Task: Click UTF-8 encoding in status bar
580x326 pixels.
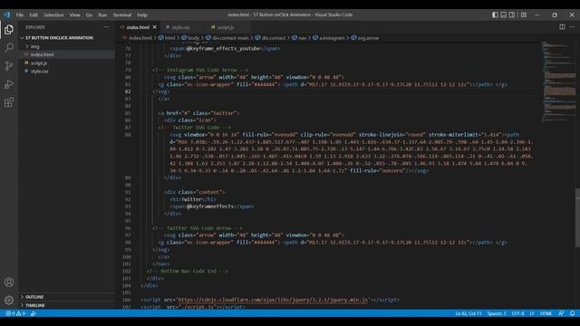Action: coord(517,313)
